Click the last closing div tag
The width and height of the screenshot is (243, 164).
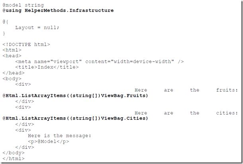click(x=25, y=147)
